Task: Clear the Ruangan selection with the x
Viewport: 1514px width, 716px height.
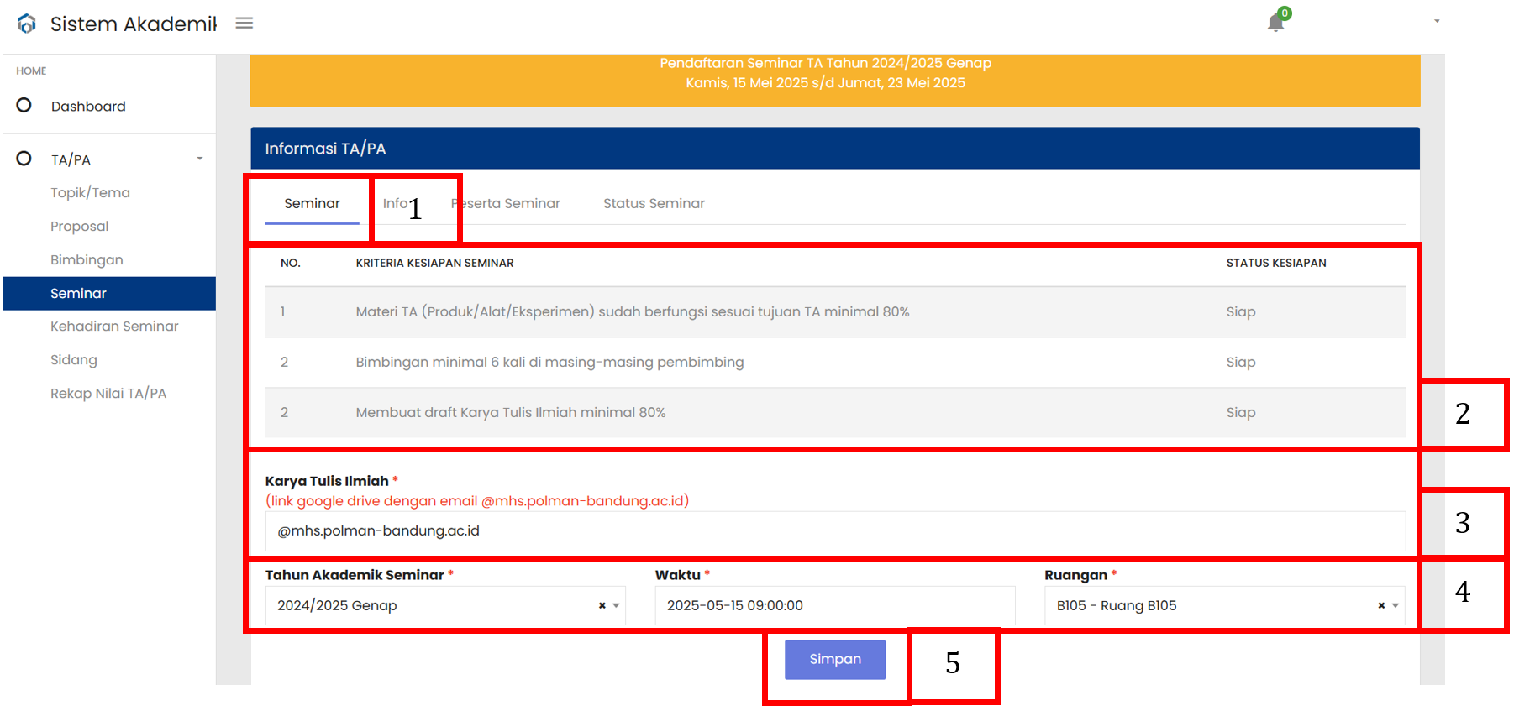Action: click(1381, 605)
